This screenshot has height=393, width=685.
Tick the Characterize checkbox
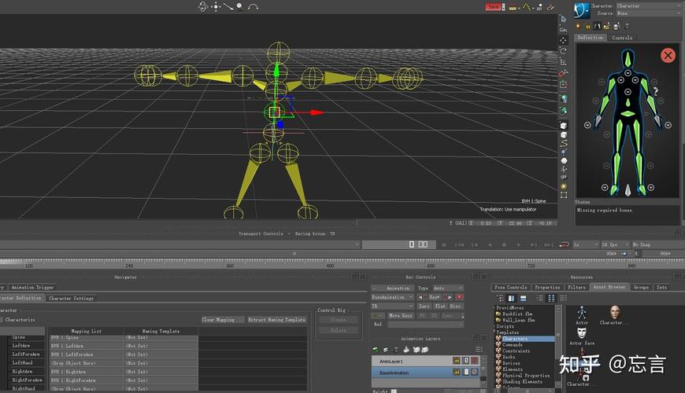tap(2, 320)
